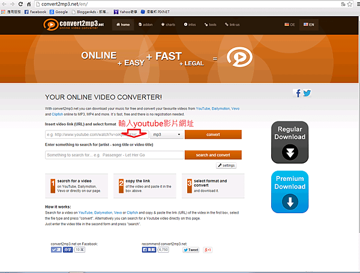This screenshot has height=273, width=360.
Task: Click the Facebook share icon
Action: pyautogui.click(x=298, y=93)
